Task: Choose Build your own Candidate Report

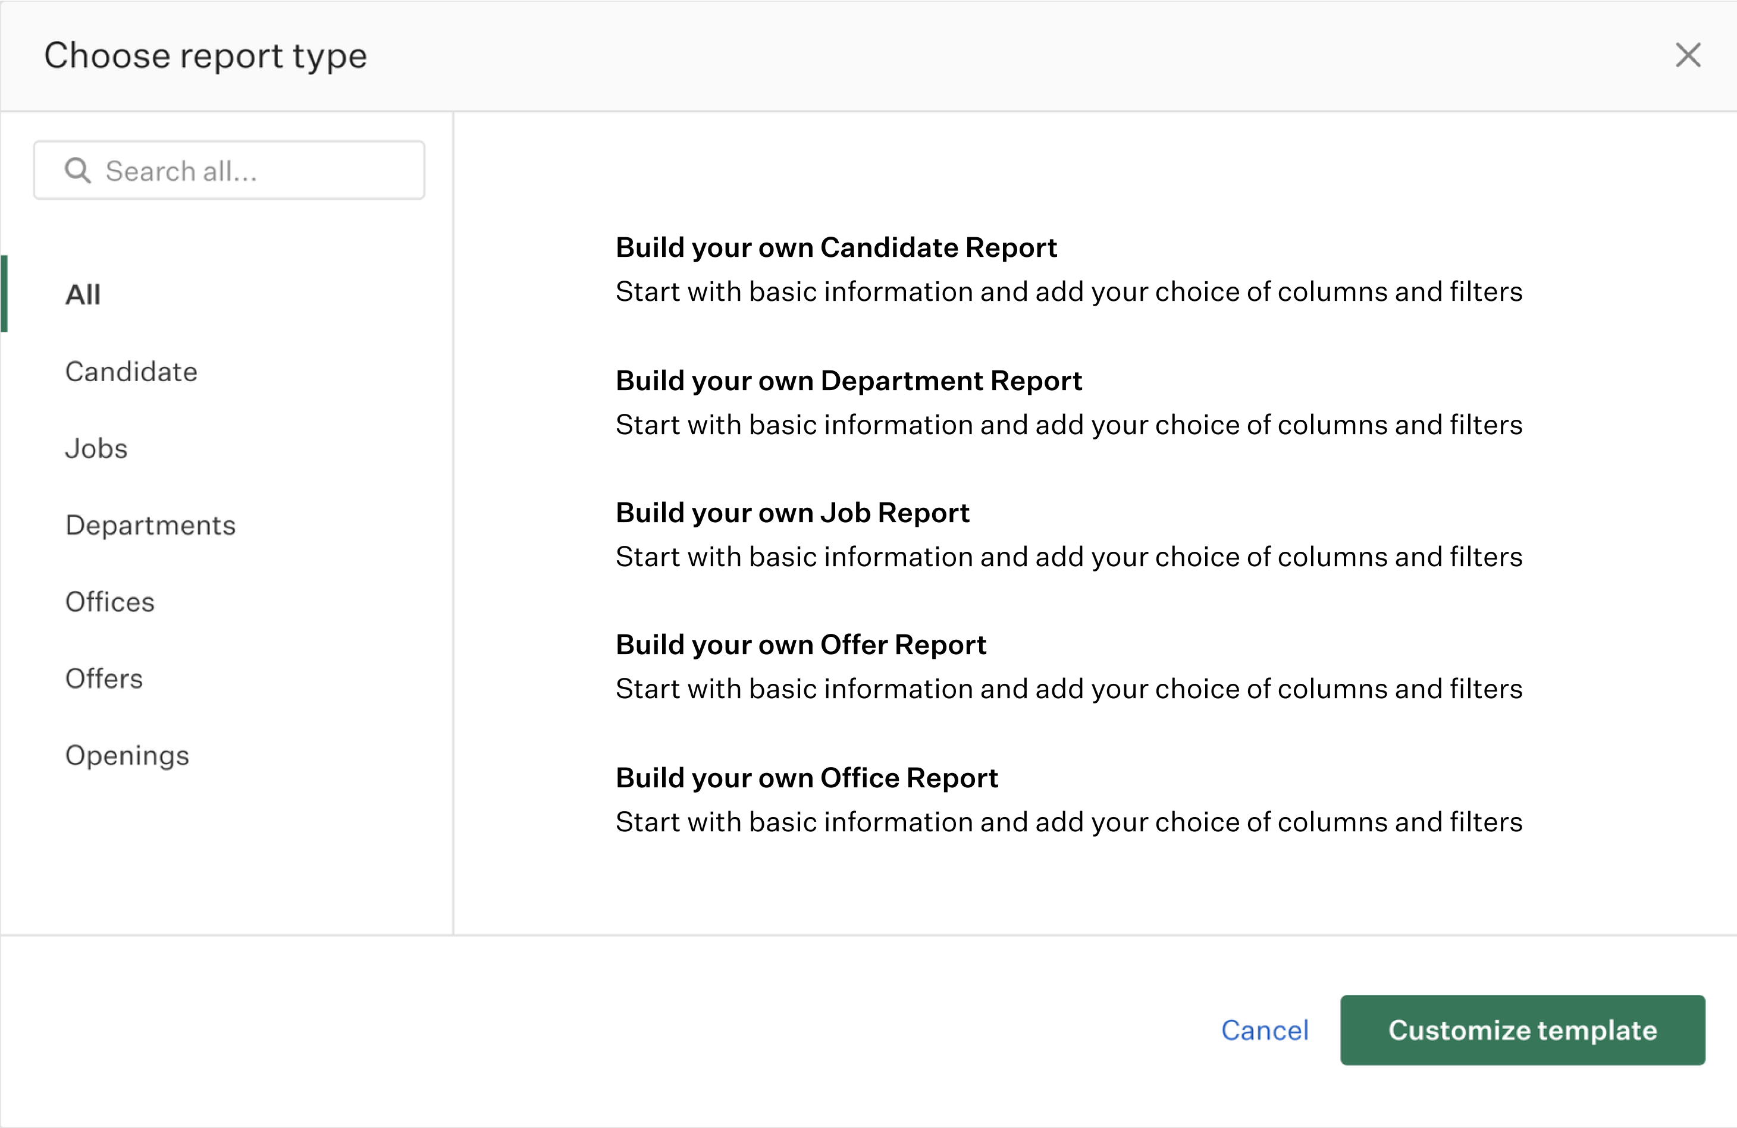Action: coord(836,247)
